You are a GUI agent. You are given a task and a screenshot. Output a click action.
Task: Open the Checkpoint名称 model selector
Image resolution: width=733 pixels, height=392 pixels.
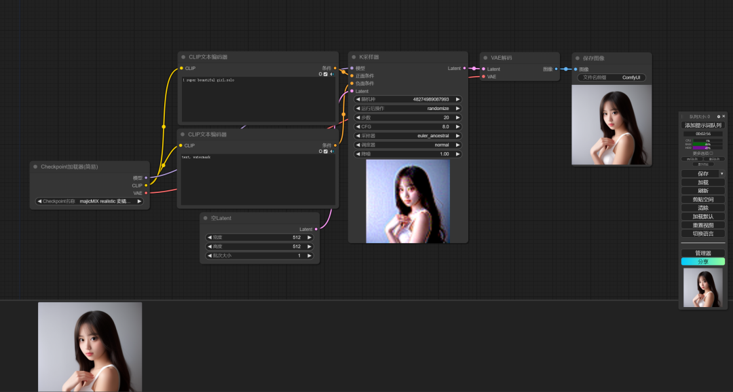point(90,201)
